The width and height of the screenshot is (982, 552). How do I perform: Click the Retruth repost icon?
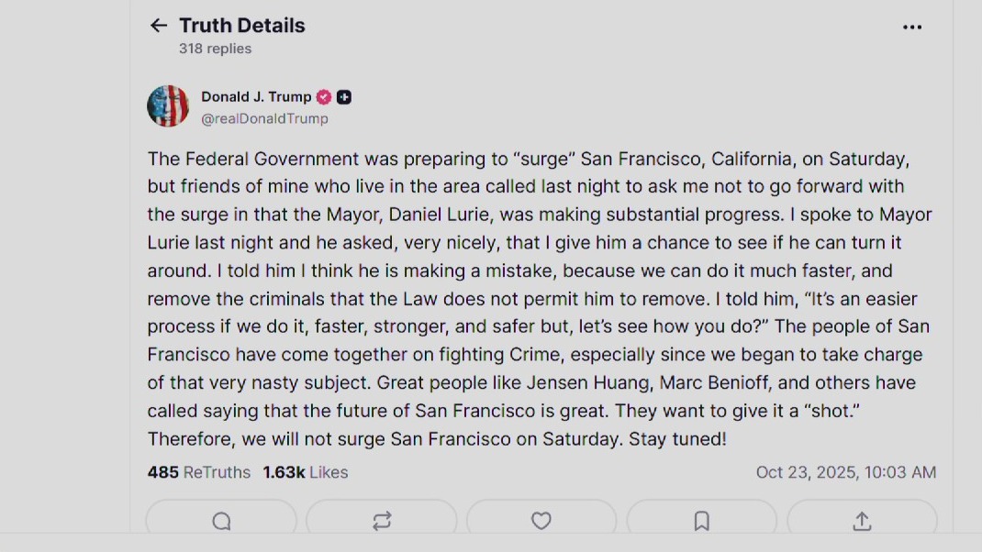point(381,521)
